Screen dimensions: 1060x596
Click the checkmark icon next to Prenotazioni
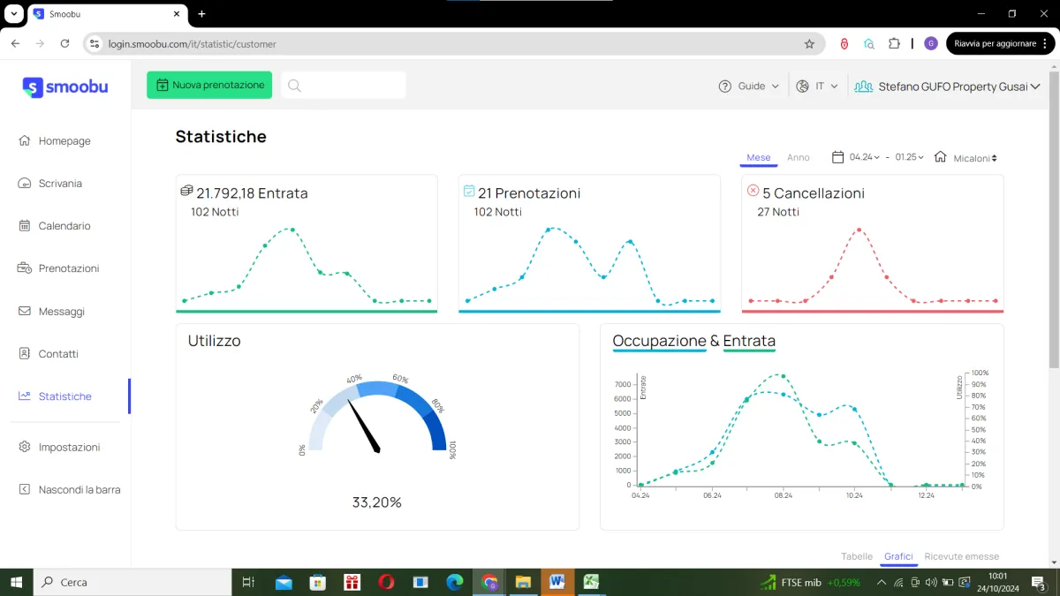(x=469, y=191)
